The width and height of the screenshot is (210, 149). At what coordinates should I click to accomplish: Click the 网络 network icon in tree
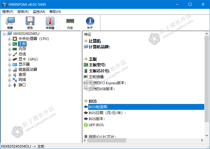[x=15, y=80]
